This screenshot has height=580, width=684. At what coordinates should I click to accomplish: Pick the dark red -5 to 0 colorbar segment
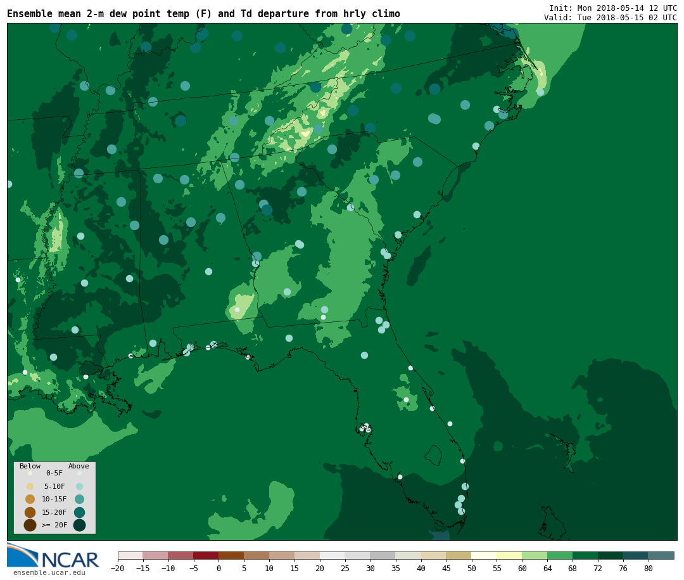206,555
